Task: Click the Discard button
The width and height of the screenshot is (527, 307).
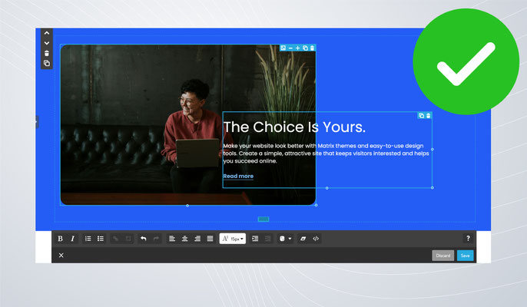Action: (443, 256)
